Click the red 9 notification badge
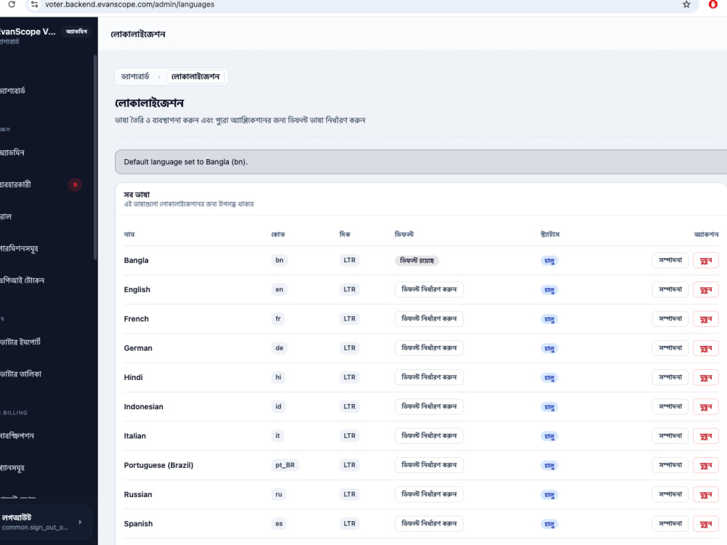The image size is (727, 545). (x=75, y=185)
